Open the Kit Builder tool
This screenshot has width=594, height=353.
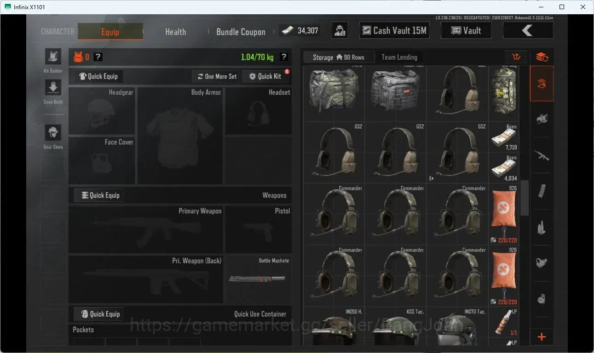pyautogui.click(x=53, y=57)
